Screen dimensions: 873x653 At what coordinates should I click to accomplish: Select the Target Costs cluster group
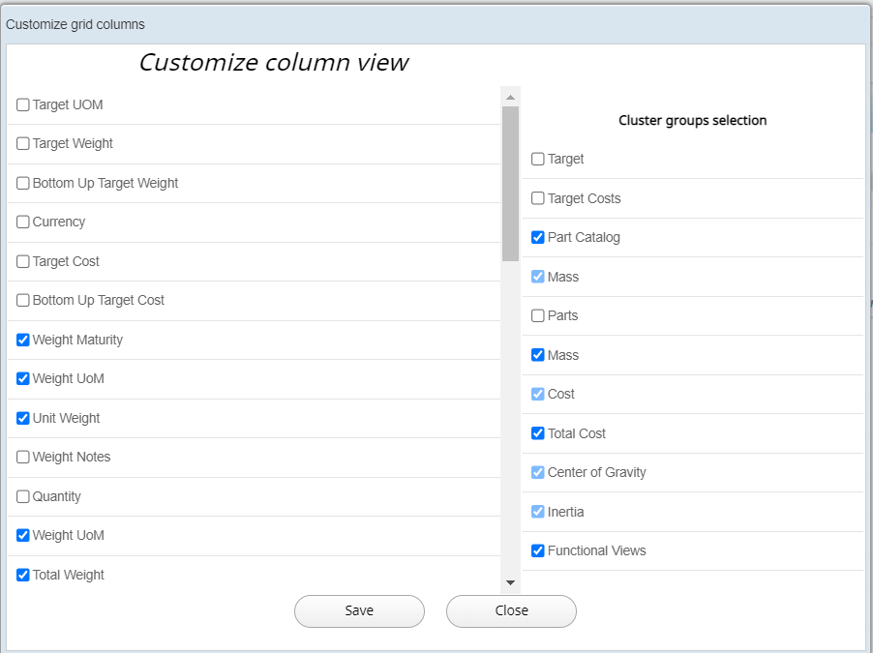[x=538, y=198]
